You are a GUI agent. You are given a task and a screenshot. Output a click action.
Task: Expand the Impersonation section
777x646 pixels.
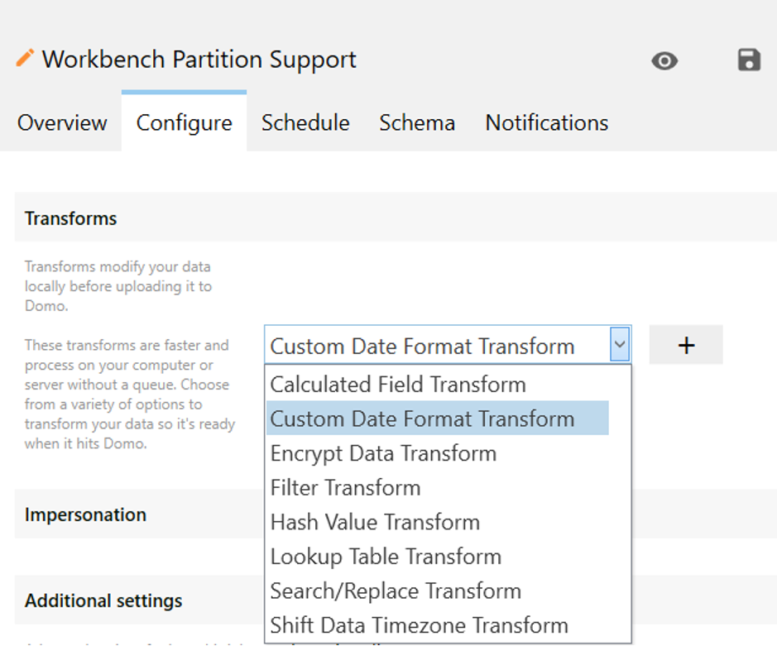coord(85,514)
